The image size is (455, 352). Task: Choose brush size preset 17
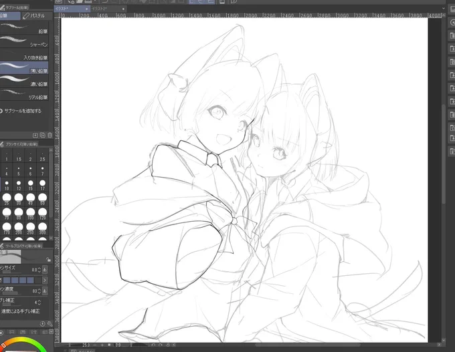pos(42,185)
